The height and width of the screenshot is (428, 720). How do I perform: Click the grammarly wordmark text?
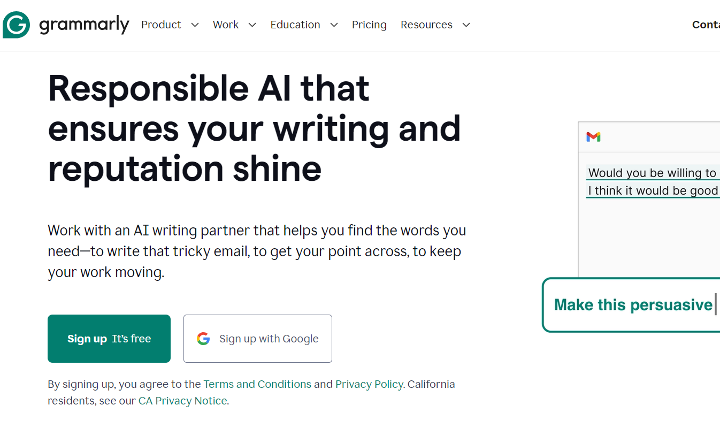(84, 25)
